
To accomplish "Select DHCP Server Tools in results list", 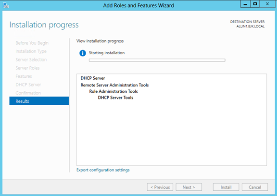I will [115, 98].
